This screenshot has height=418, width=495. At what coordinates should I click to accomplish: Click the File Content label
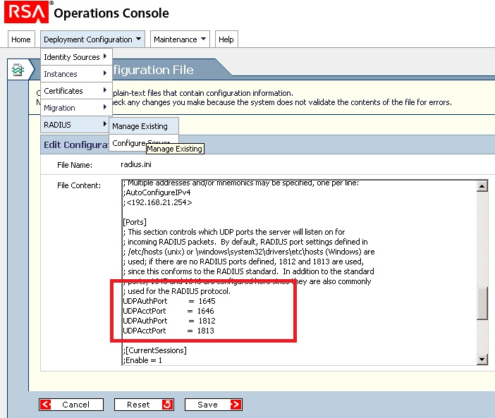(x=79, y=185)
